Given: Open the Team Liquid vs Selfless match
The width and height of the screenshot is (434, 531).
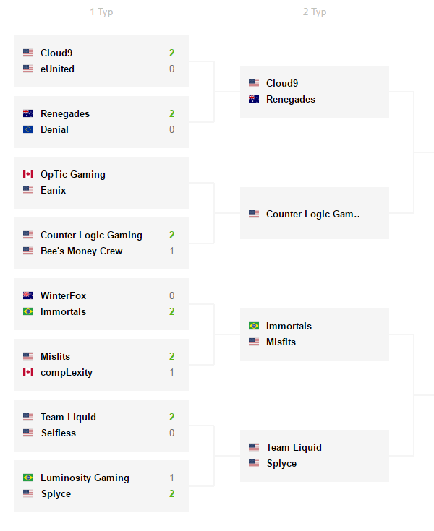Looking at the screenshot, I should point(101,426).
